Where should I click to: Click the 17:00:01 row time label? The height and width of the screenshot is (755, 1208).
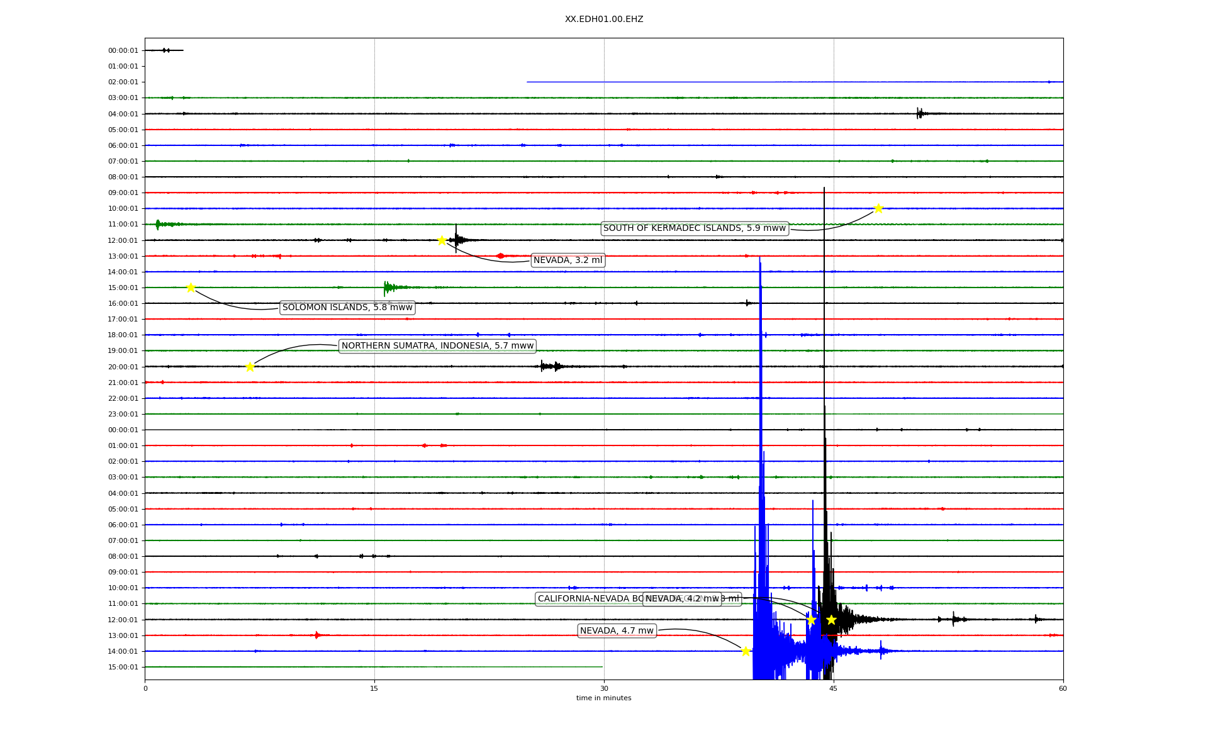coord(123,320)
